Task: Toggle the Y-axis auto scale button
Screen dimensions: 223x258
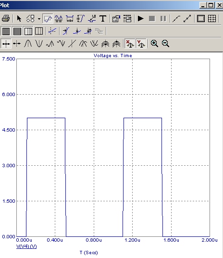Action: click(141, 44)
